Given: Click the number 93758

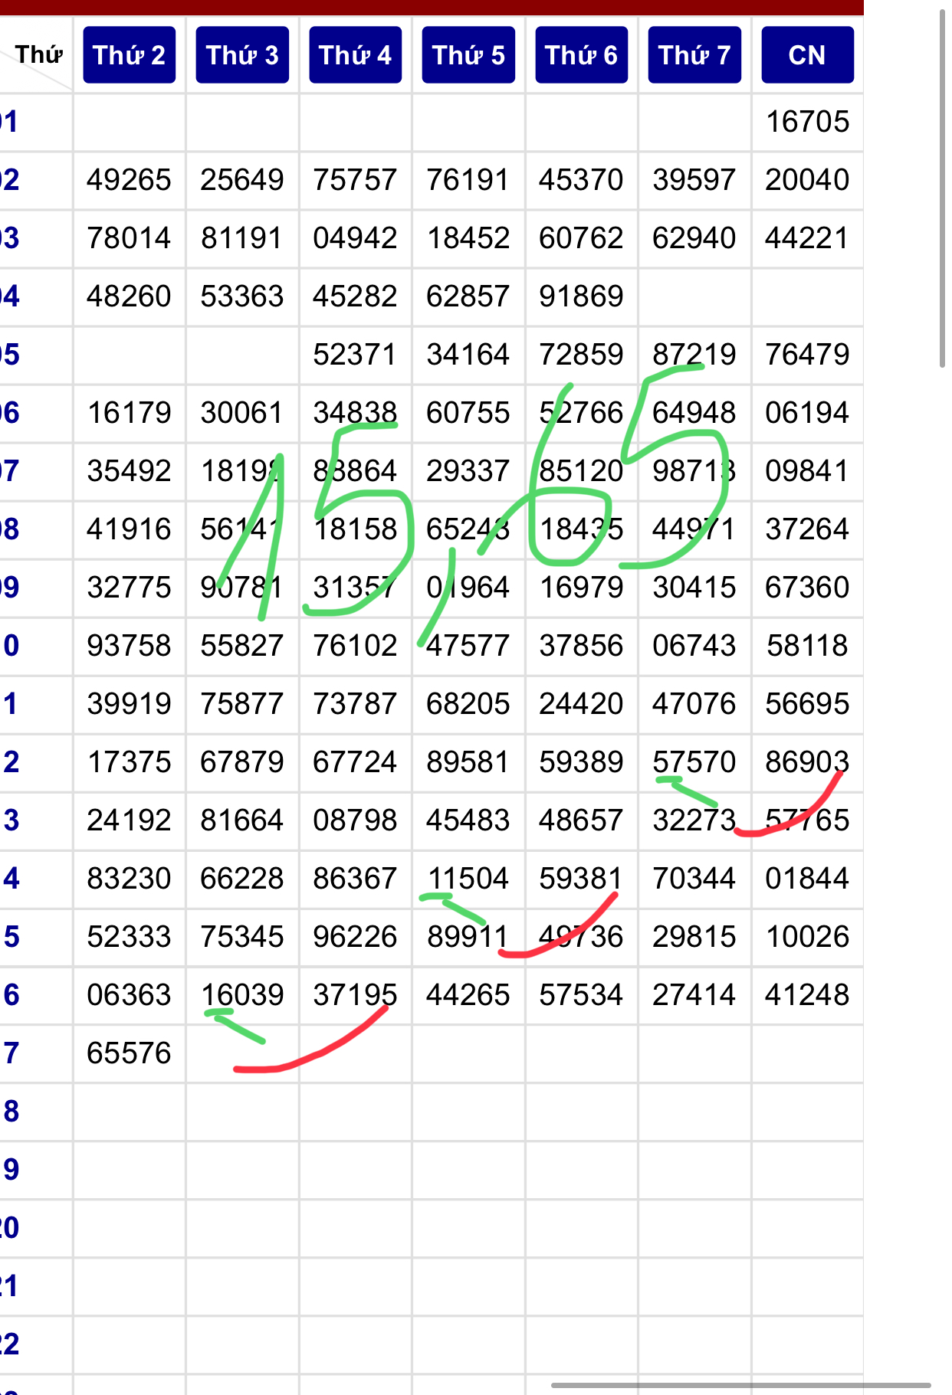Looking at the screenshot, I should (129, 646).
